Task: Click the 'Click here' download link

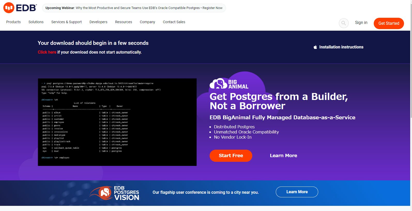Action: point(47,52)
